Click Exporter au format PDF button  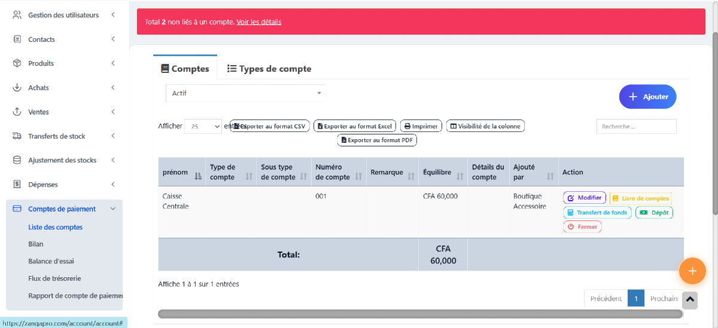377,140
